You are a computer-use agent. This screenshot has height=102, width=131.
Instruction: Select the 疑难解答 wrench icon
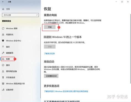3,53
